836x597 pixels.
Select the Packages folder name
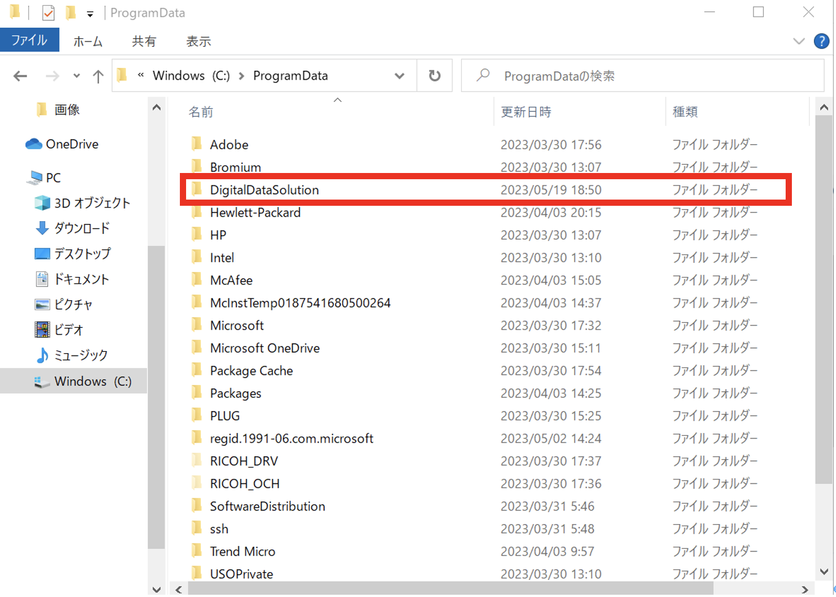click(236, 393)
